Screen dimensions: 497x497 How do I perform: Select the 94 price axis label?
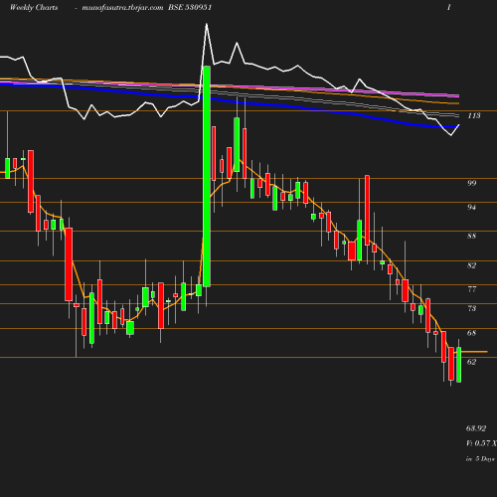click(471, 207)
